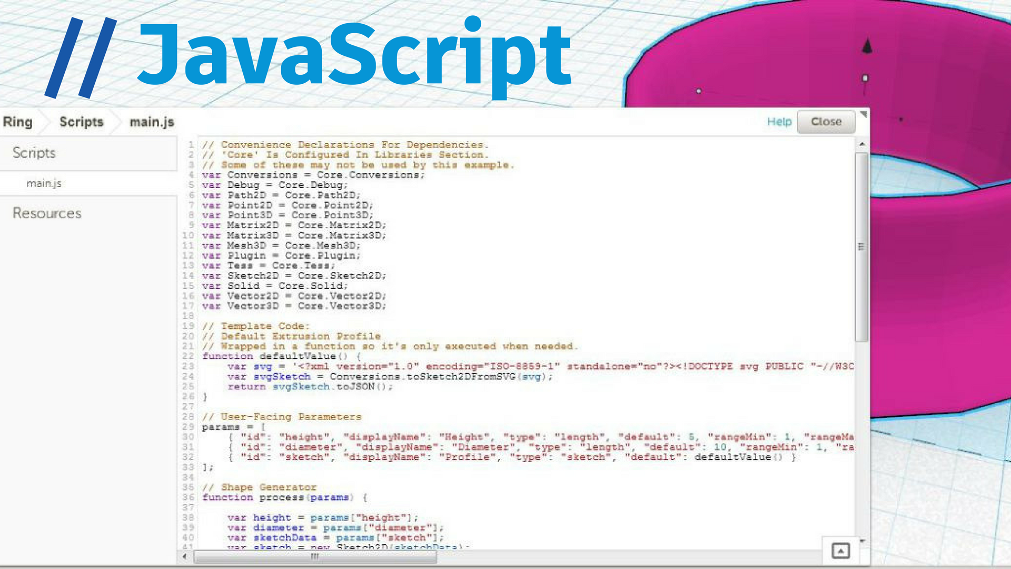This screenshot has height=569, width=1011.
Task: Click the vertical scrollbar thumb
Action: click(x=861, y=247)
